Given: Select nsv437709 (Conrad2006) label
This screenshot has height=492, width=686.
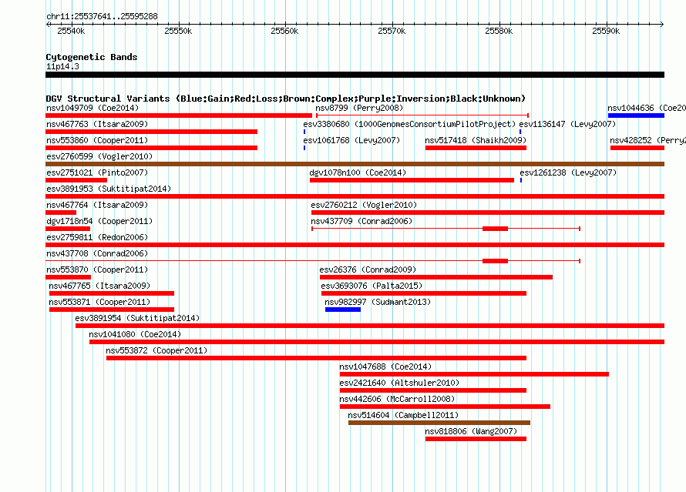Looking at the screenshot, I should (x=361, y=221).
